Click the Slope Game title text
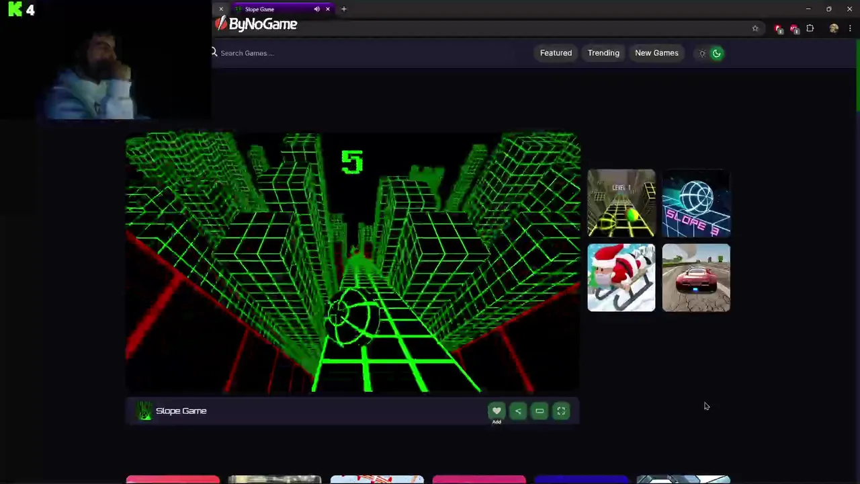 tap(181, 411)
